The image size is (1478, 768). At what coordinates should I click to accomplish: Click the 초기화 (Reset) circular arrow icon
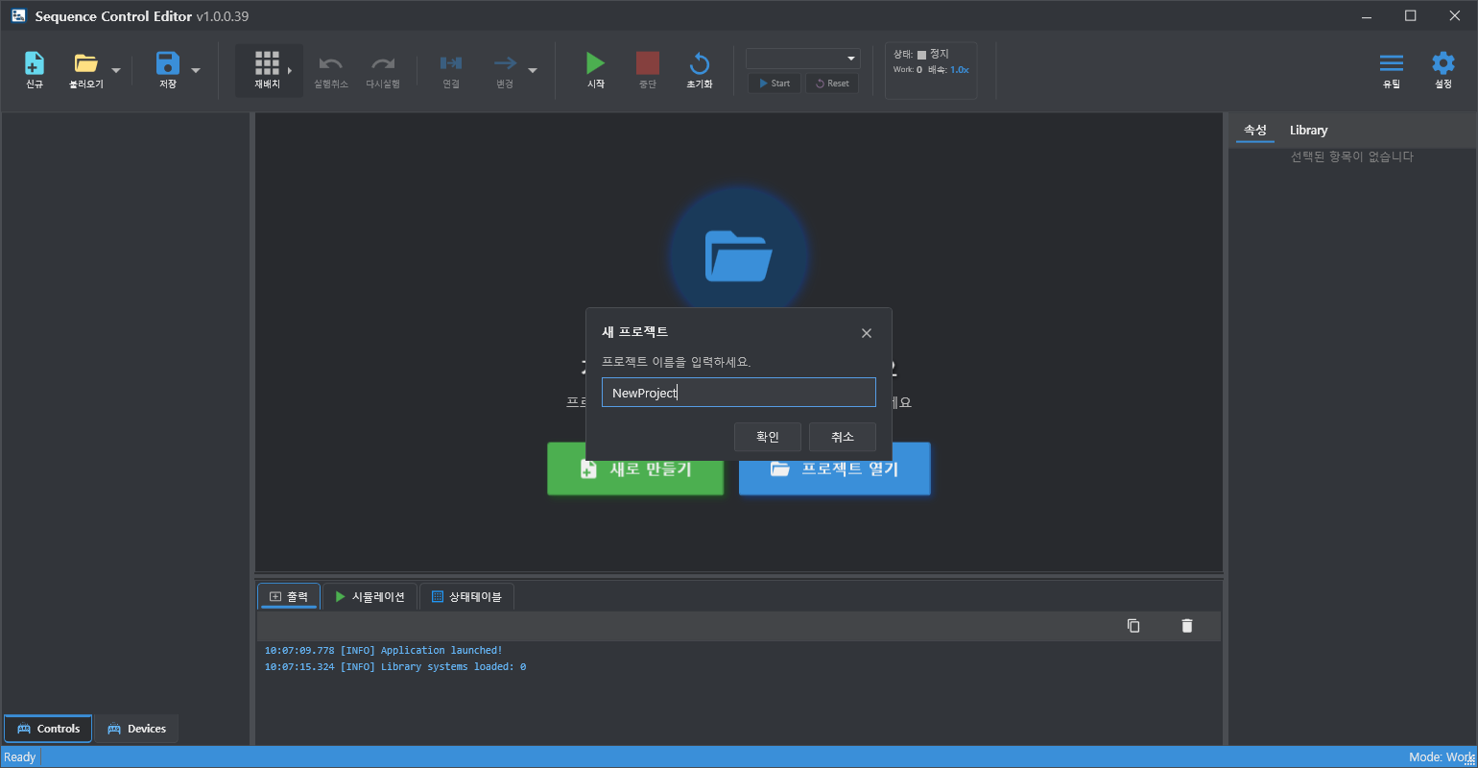[700, 64]
